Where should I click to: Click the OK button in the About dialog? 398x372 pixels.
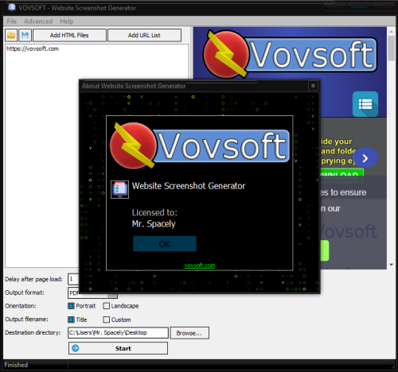(165, 244)
